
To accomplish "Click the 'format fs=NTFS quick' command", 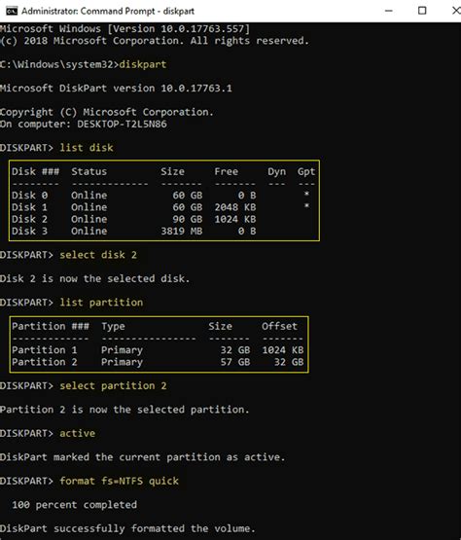I will click(119, 481).
